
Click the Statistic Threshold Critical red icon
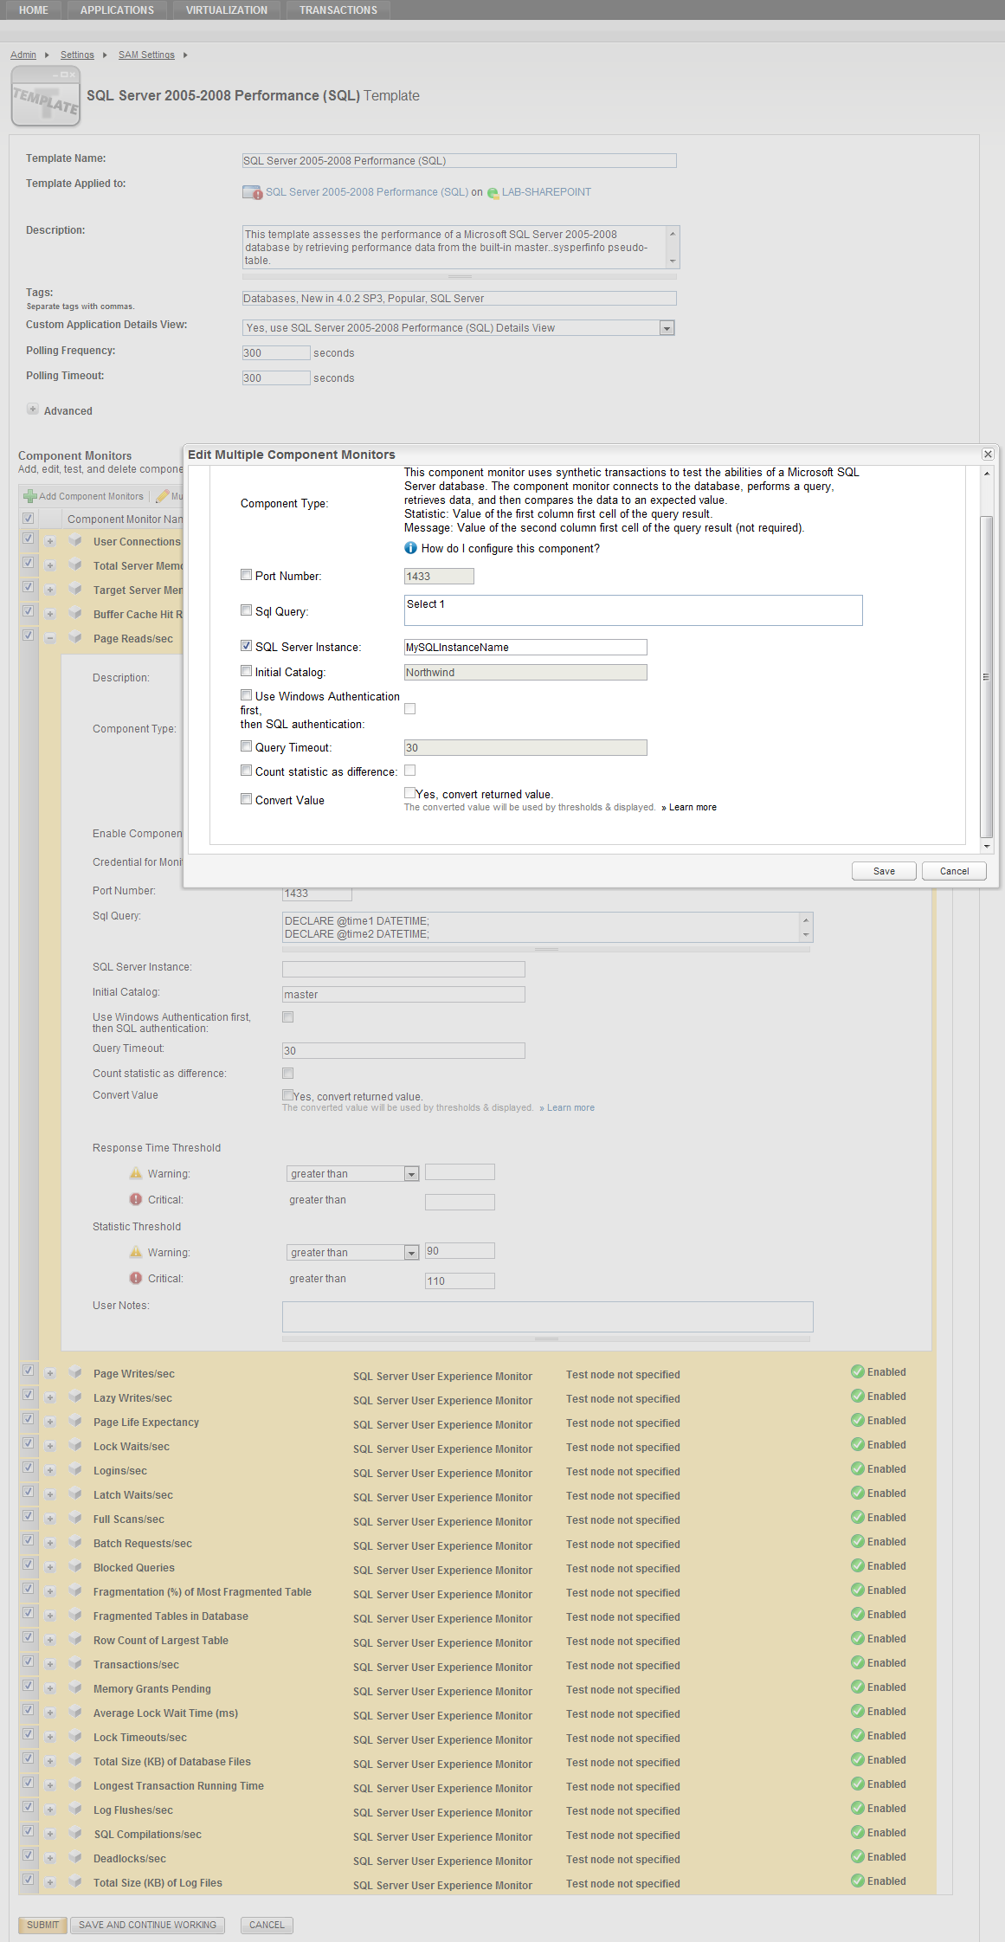136,1278
